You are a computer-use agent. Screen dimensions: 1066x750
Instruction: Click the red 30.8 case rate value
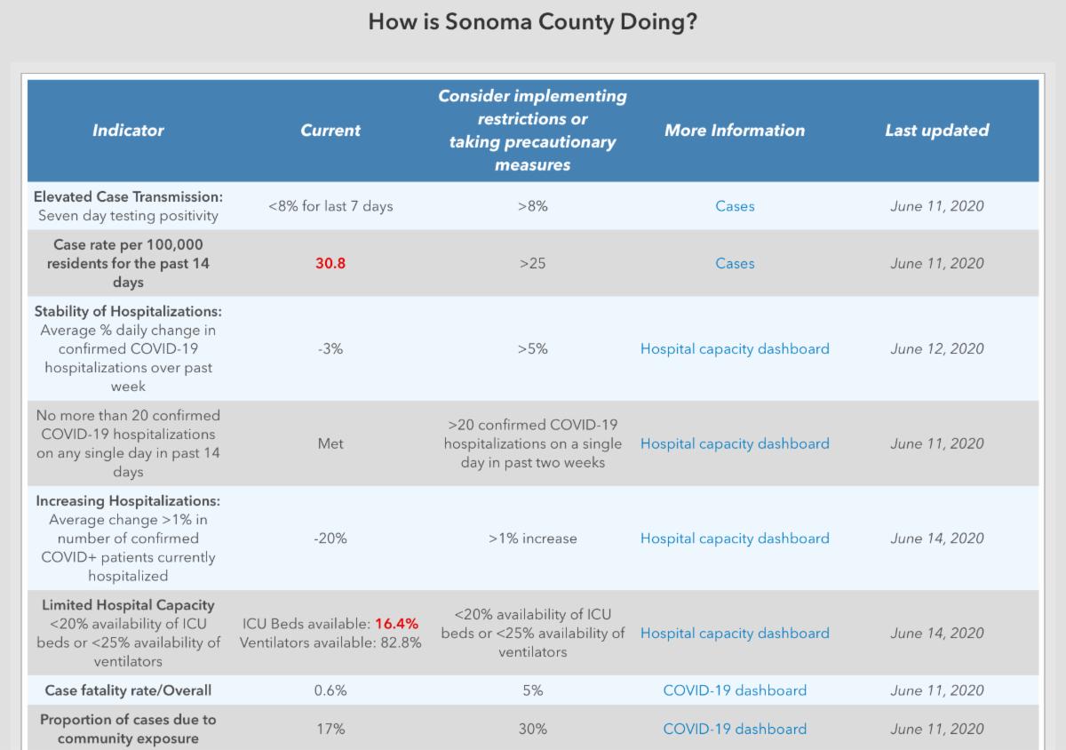coord(330,264)
